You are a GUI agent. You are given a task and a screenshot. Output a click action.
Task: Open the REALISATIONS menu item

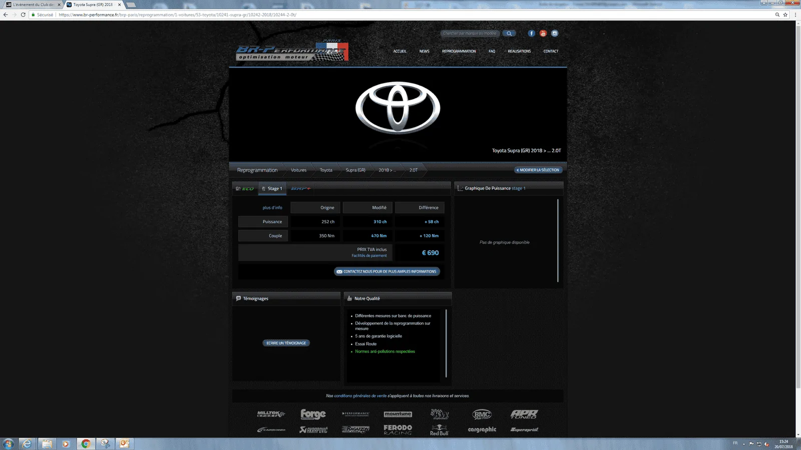click(519, 51)
